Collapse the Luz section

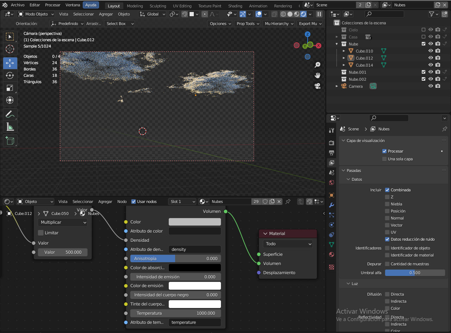349,284
